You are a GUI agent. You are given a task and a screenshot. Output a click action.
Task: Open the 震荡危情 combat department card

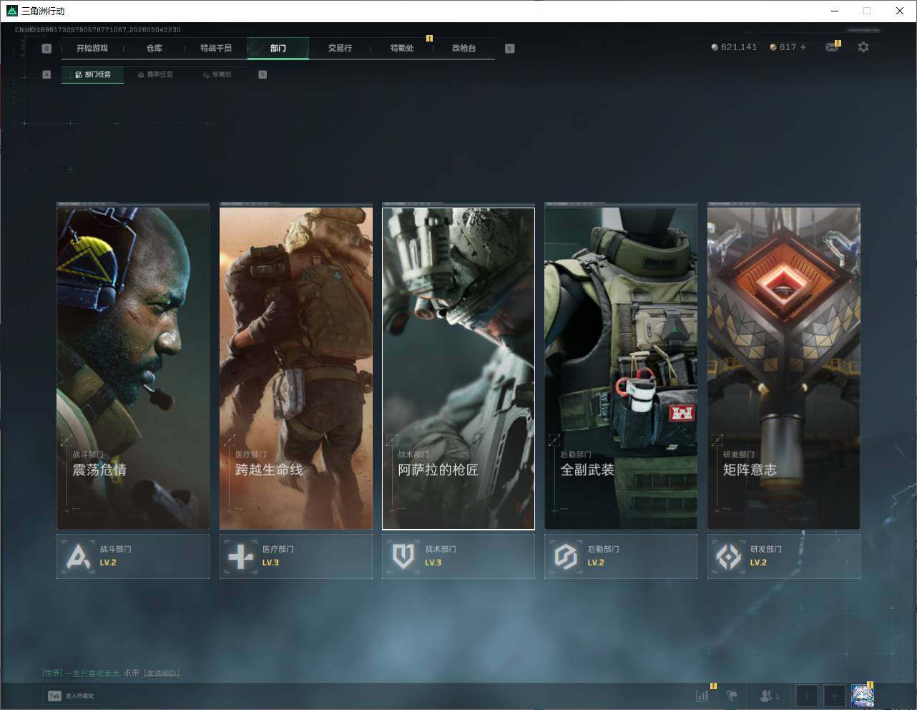133,368
